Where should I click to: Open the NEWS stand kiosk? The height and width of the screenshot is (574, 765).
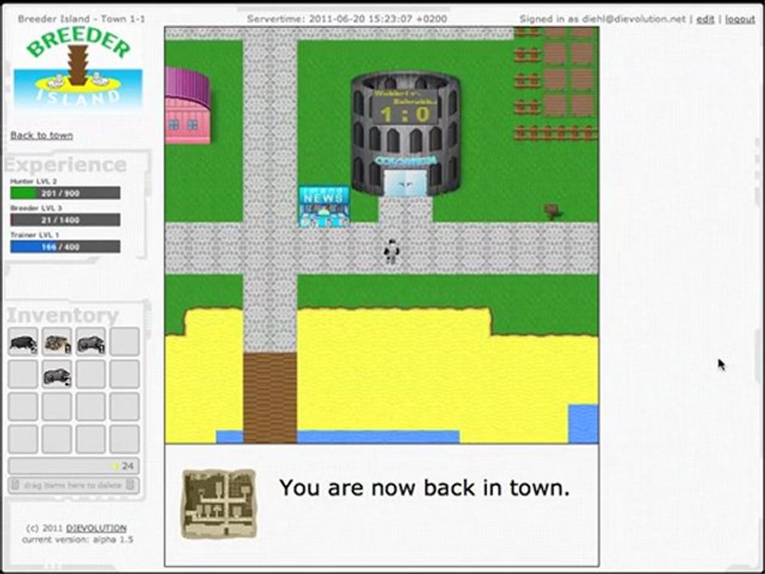click(x=324, y=206)
